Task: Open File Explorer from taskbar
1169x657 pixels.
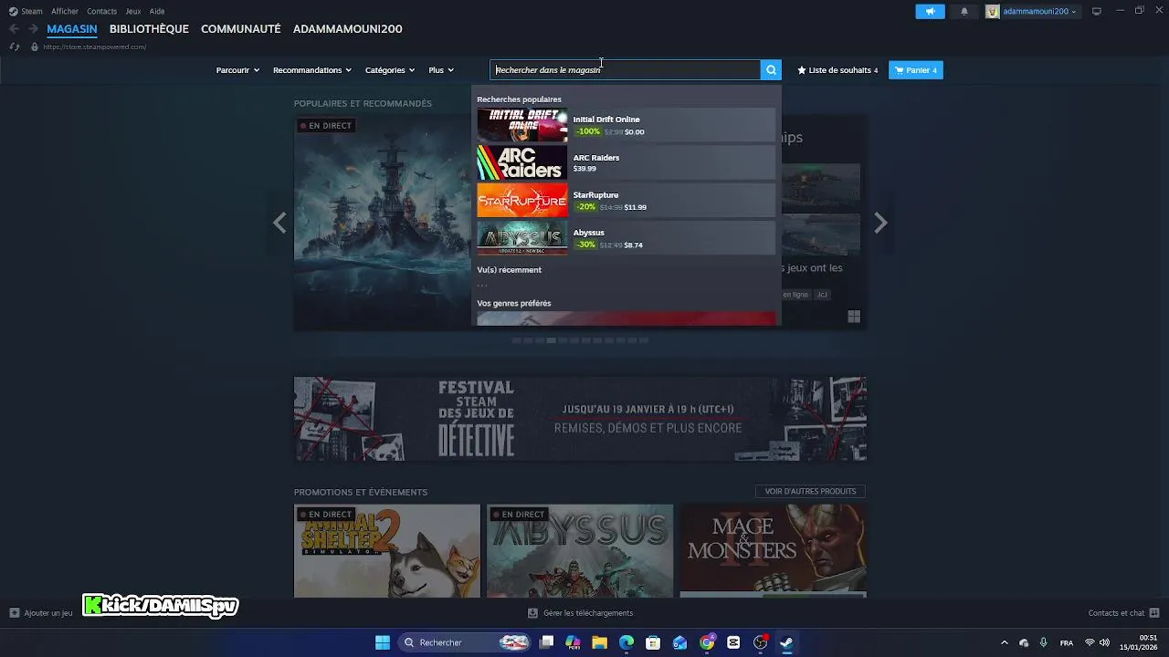Action: 599,642
